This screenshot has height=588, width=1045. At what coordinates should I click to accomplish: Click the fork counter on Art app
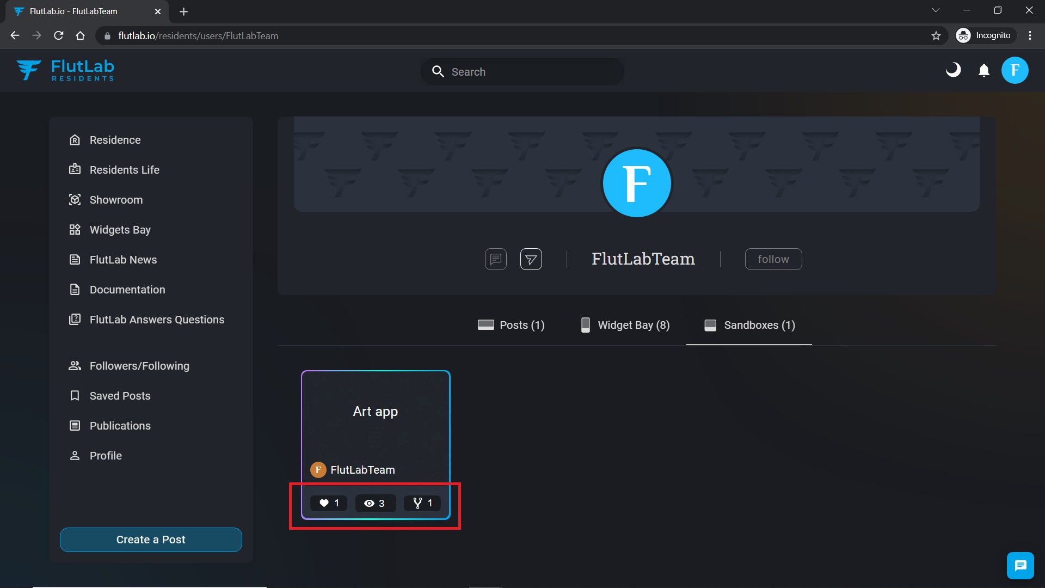(x=422, y=503)
